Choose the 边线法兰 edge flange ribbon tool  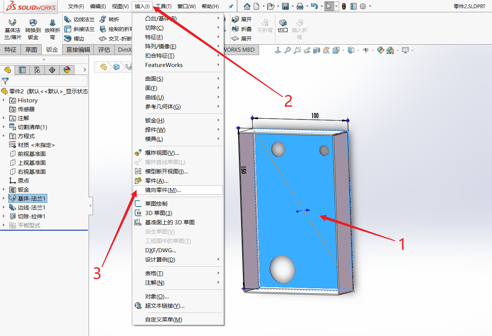tap(80, 19)
